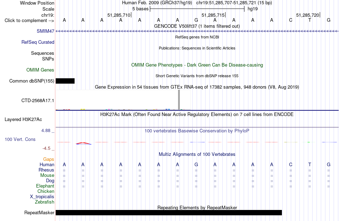The width and height of the screenshot is (339, 221).
Task: Click the hg19 label beside scale bar
Action: click(253, 9)
